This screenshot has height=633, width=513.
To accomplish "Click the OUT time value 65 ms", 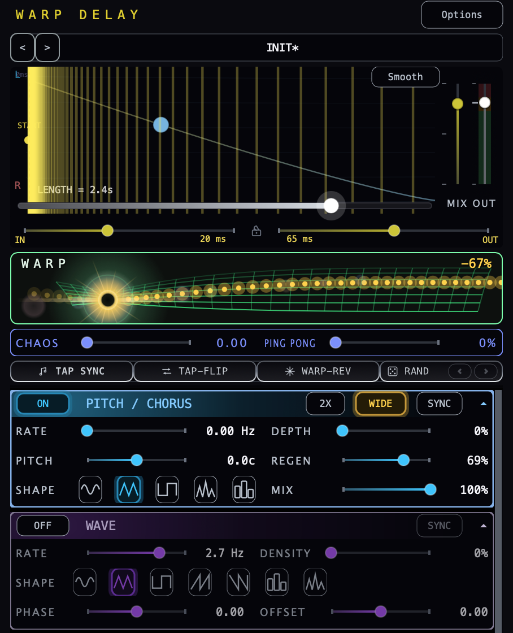I will pyautogui.click(x=299, y=239).
